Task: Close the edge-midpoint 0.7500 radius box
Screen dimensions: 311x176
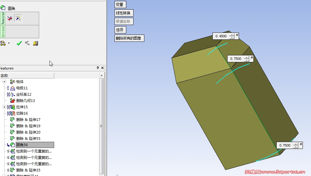Action: (252, 57)
